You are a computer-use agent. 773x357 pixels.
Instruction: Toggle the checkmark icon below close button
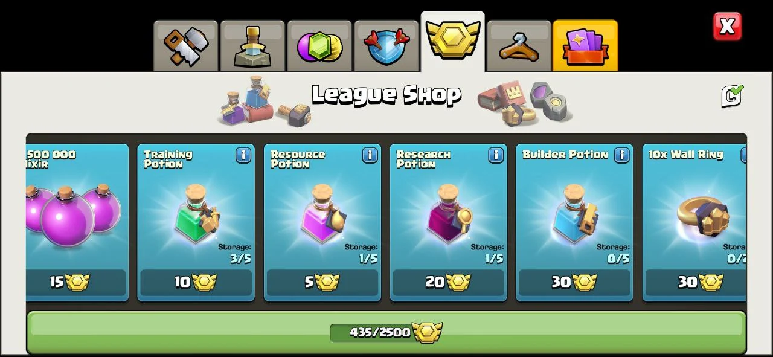(733, 95)
